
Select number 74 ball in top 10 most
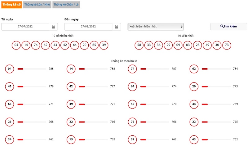(x=36, y=45)
